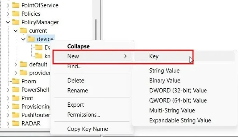
Task: Collapse the PolicyManager tree node
Action: tap(8, 22)
